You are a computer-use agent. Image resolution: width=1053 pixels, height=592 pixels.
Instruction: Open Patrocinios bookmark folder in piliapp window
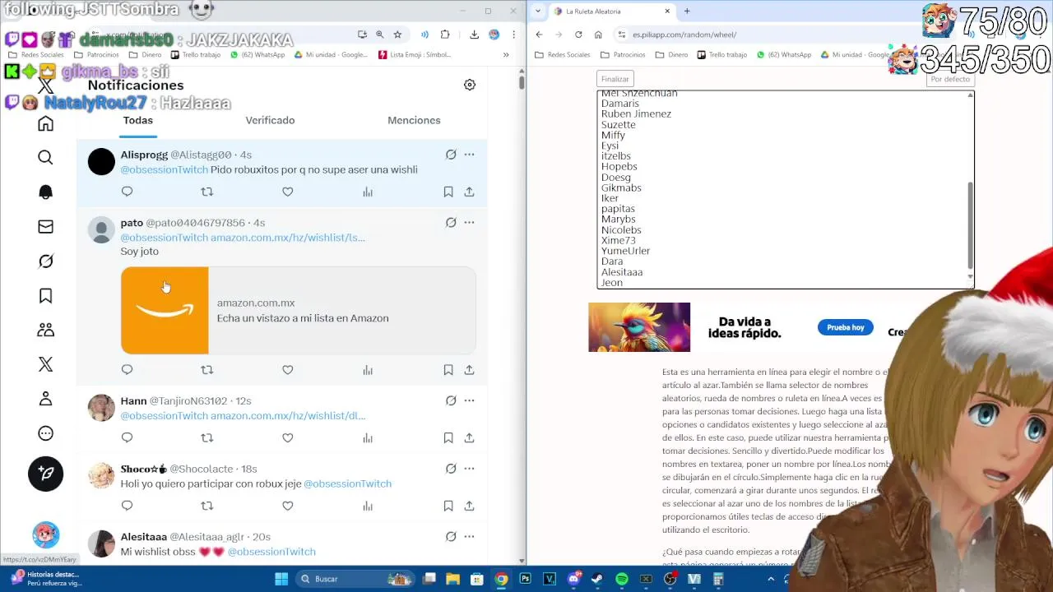click(623, 55)
